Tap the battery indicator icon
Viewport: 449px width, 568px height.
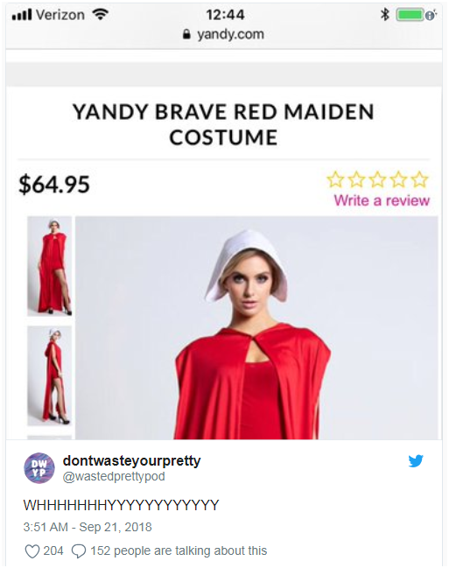410,15
